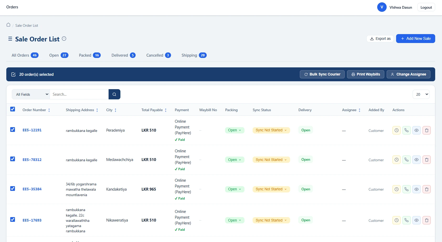Image resolution: width=442 pixels, height=242 pixels.
Task: Click the user avatar V
Action: pyautogui.click(x=382, y=7)
